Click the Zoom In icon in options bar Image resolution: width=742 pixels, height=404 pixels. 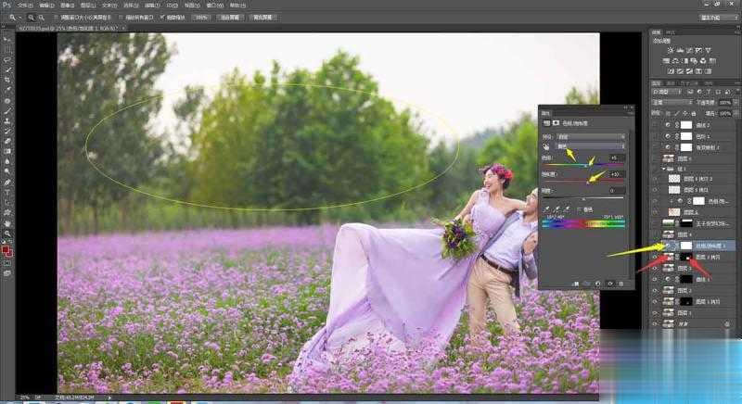point(31,18)
